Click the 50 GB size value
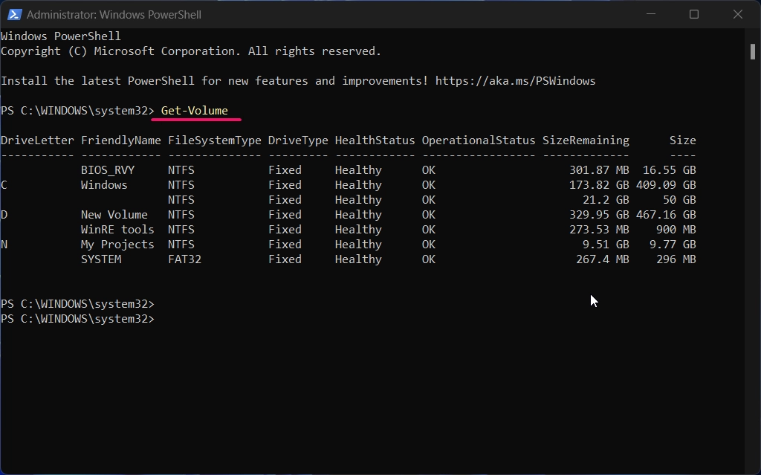 [x=679, y=200]
